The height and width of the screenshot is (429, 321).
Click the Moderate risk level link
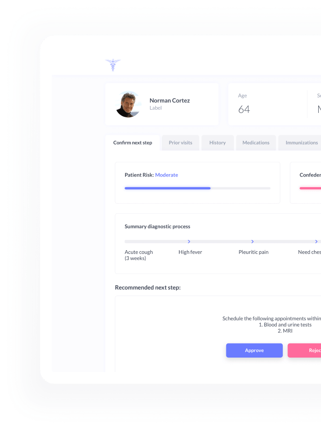click(x=167, y=175)
